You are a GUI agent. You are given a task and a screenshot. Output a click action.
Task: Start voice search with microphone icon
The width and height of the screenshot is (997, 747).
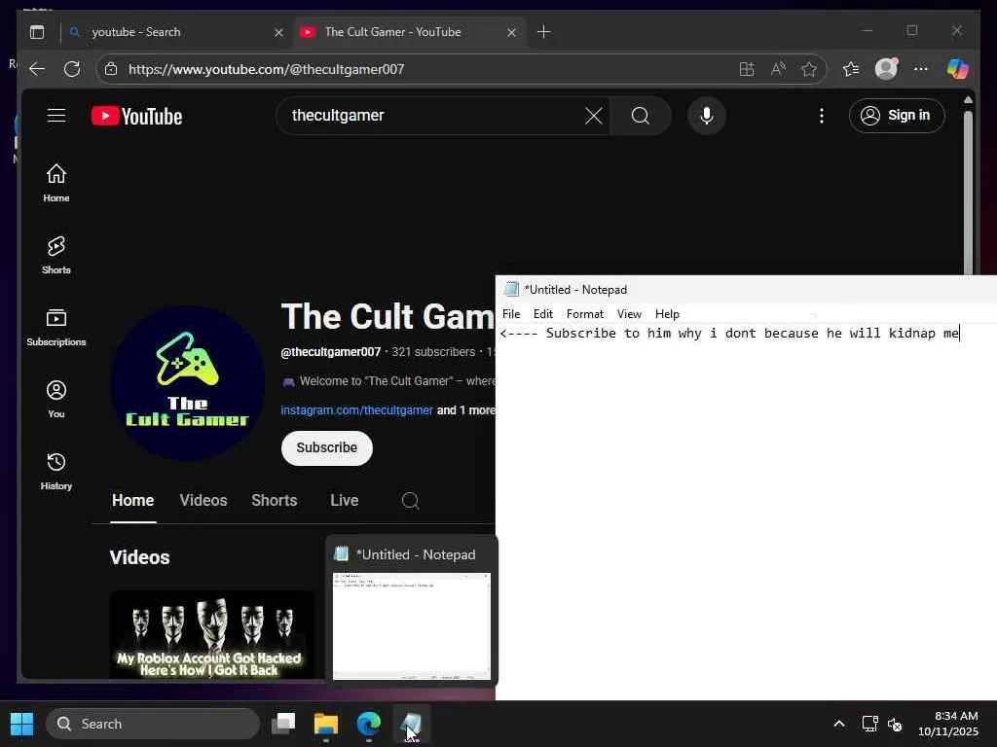pos(707,116)
